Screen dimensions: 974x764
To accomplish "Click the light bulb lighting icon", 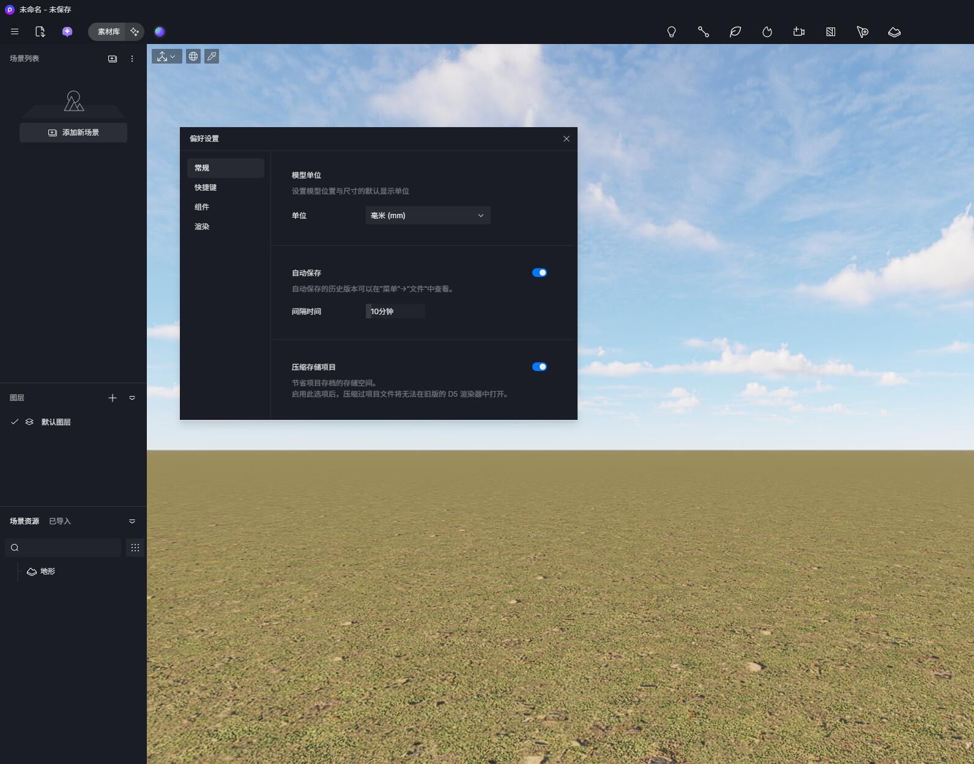I will pos(671,32).
